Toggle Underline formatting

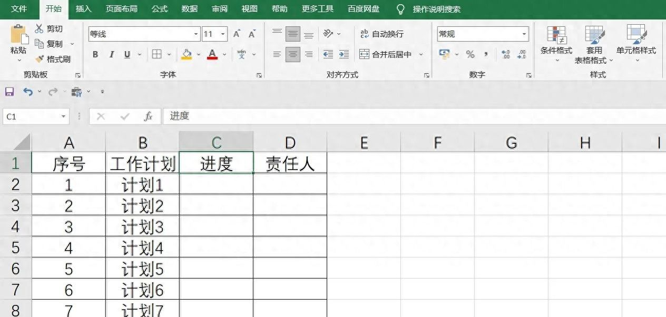click(x=127, y=54)
